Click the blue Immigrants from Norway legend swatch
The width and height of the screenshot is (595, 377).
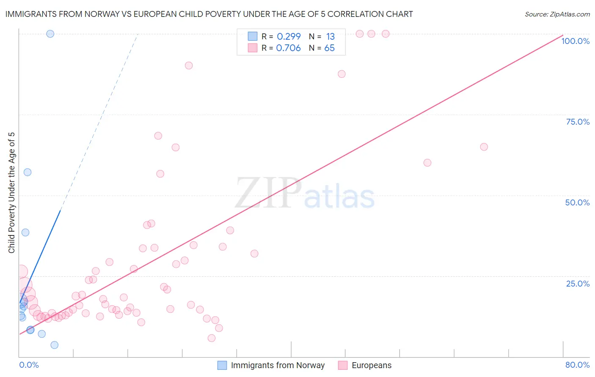[x=222, y=365]
